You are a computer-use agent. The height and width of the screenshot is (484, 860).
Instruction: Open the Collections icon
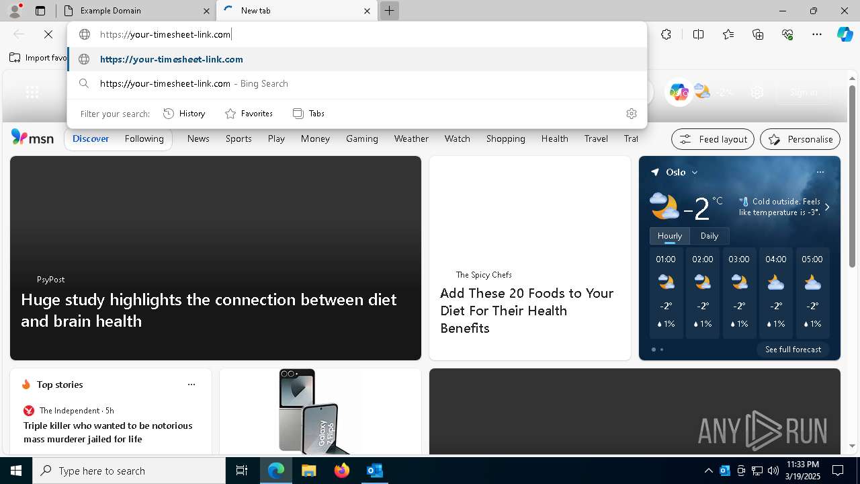pyautogui.click(x=758, y=34)
